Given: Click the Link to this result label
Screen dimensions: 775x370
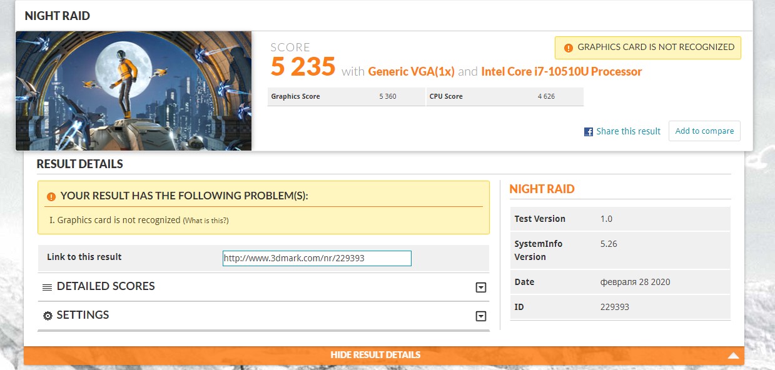Looking at the screenshot, I should click(84, 257).
